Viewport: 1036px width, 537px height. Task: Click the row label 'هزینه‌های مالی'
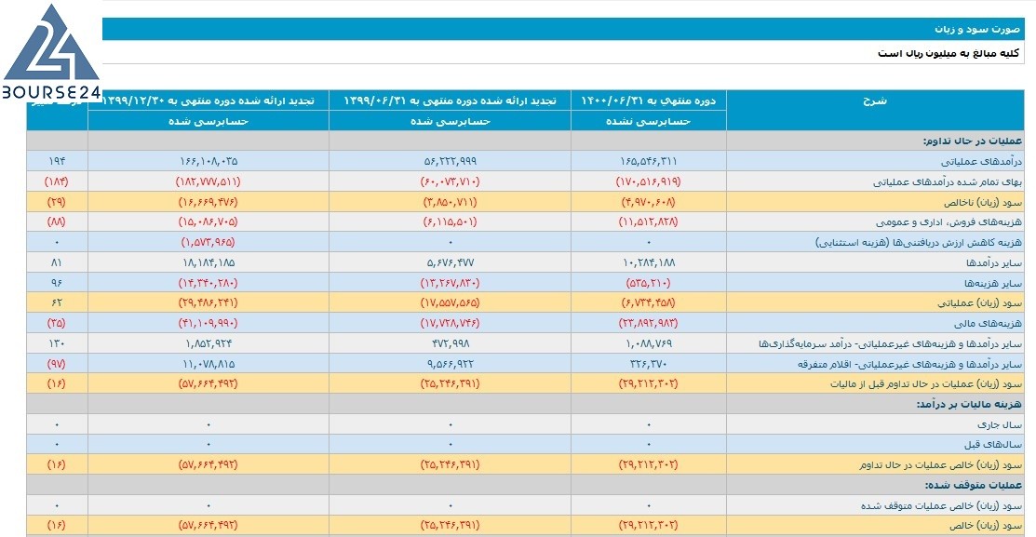(988, 324)
